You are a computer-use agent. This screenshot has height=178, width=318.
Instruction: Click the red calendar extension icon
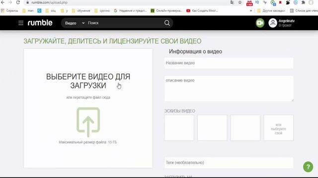click(249, 3)
